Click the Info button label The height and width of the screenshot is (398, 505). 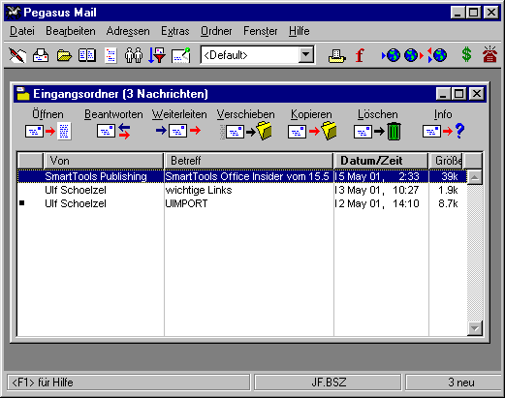(443, 114)
